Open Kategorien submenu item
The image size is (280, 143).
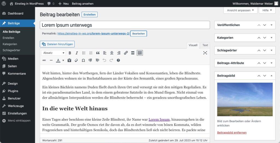click(x=10, y=44)
